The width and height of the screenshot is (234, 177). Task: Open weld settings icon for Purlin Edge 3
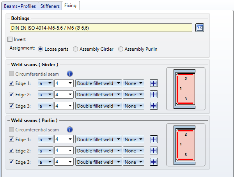[154, 162]
